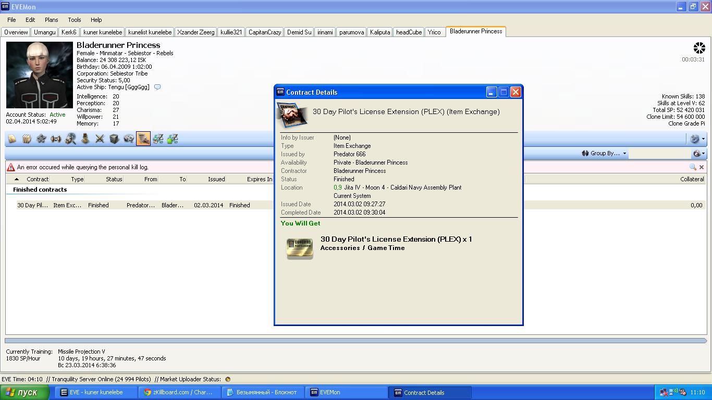Click the contracts filter text box
The height and width of the screenshot is (400, 712).
pyautogui.click(x=659, y=154)
